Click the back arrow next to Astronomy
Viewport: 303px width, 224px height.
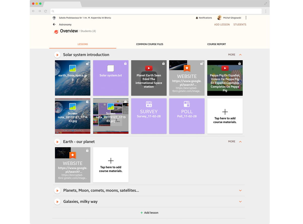pyautogui.click(x=54, y=24)
